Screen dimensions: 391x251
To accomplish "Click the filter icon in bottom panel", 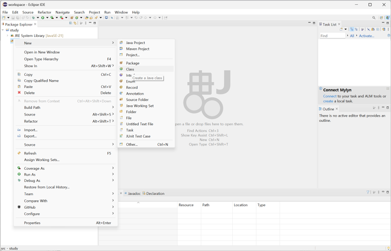I will [x=368, y=192].
